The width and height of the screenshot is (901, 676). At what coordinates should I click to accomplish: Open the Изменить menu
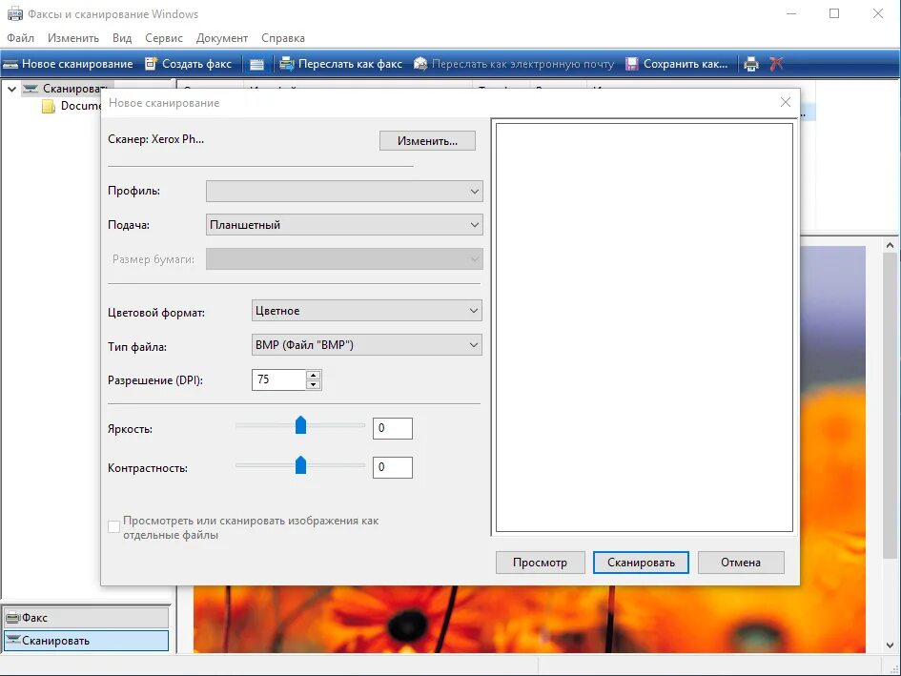click(x=73, y=38)
